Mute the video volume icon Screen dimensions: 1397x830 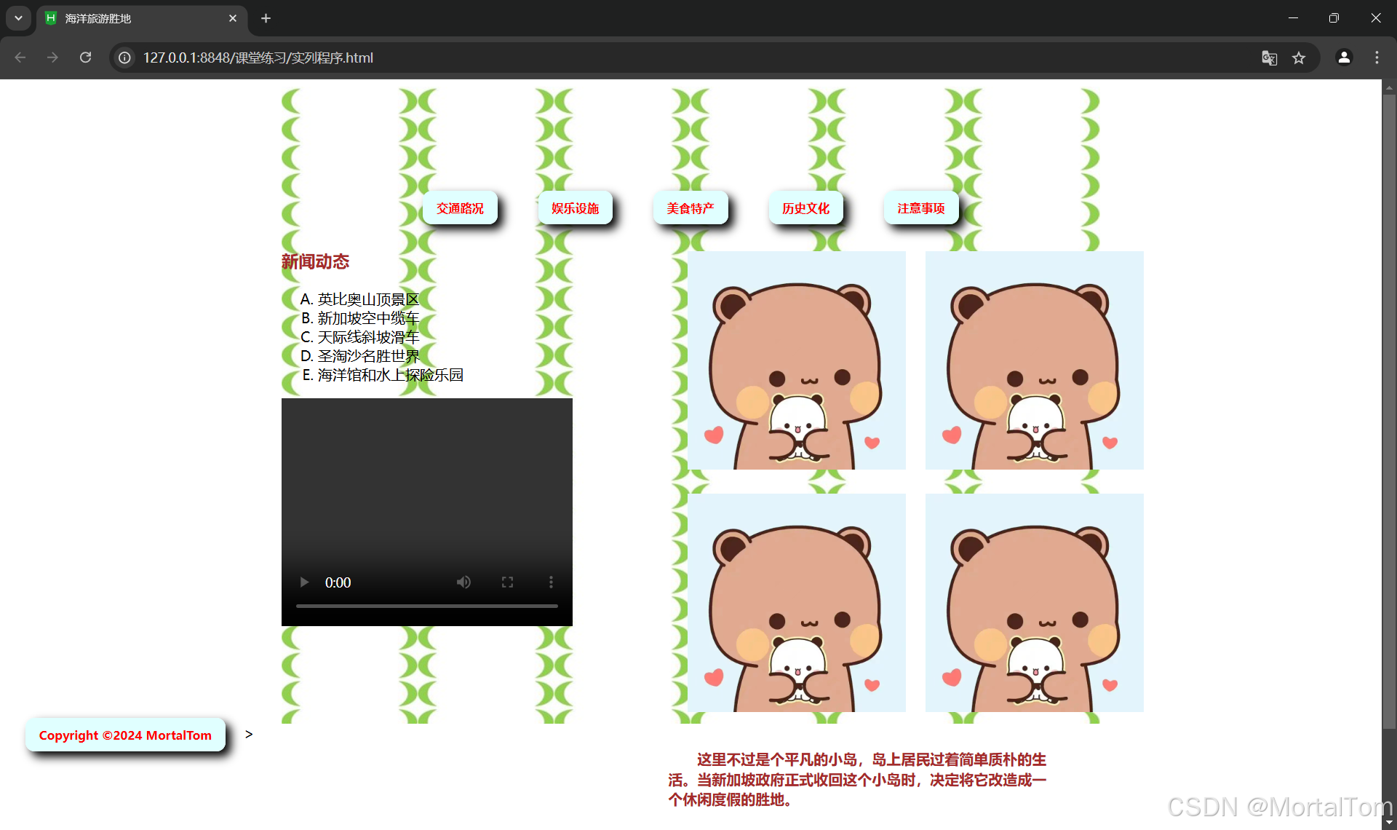point(463,582)
